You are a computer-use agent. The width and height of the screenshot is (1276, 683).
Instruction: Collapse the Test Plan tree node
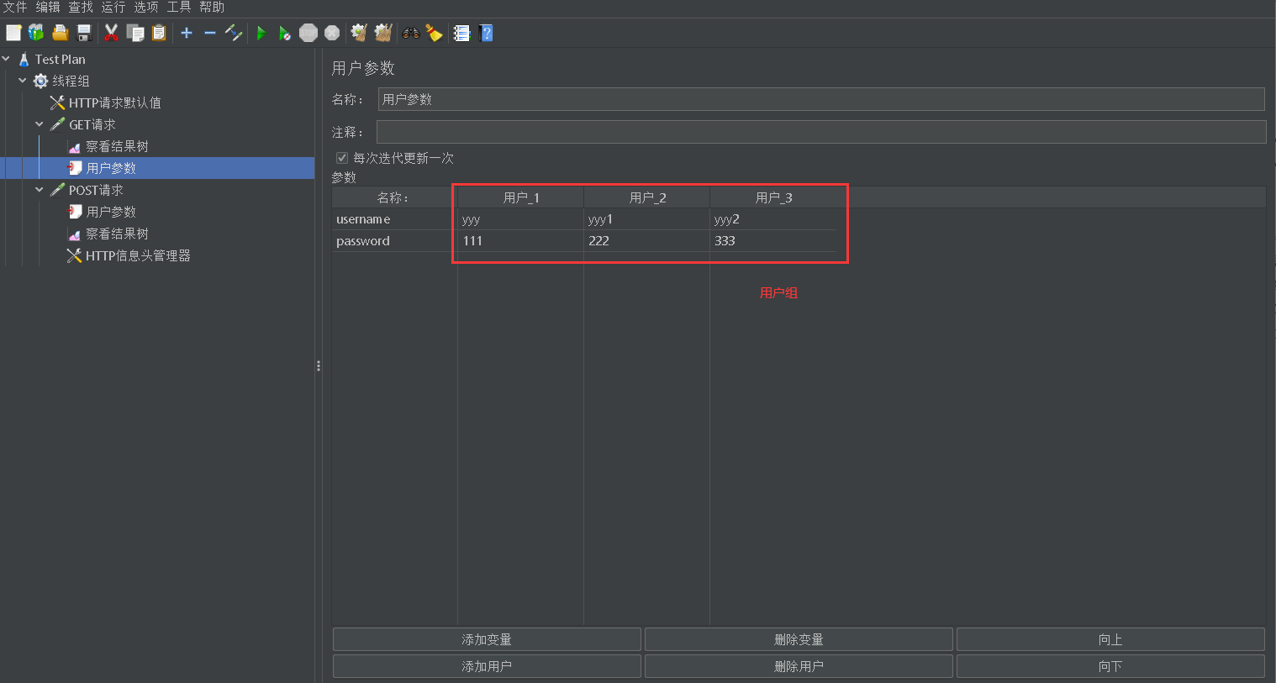click(x=7, y=59)
